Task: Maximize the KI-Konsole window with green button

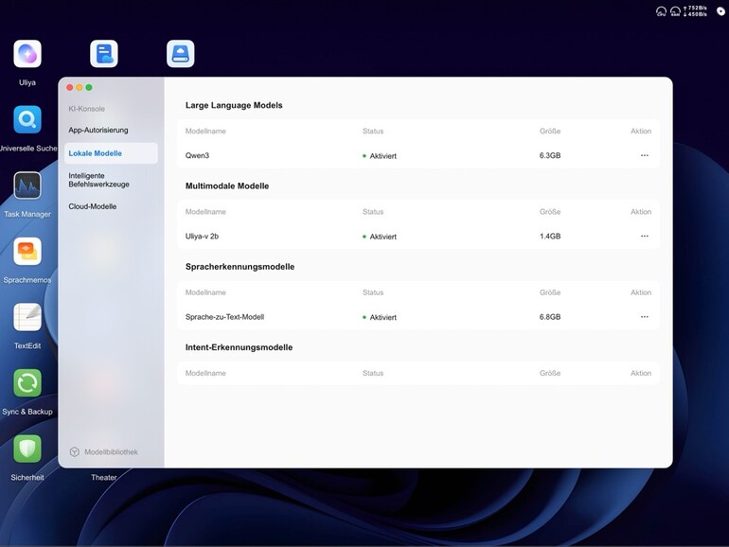Action: point(89,87)
